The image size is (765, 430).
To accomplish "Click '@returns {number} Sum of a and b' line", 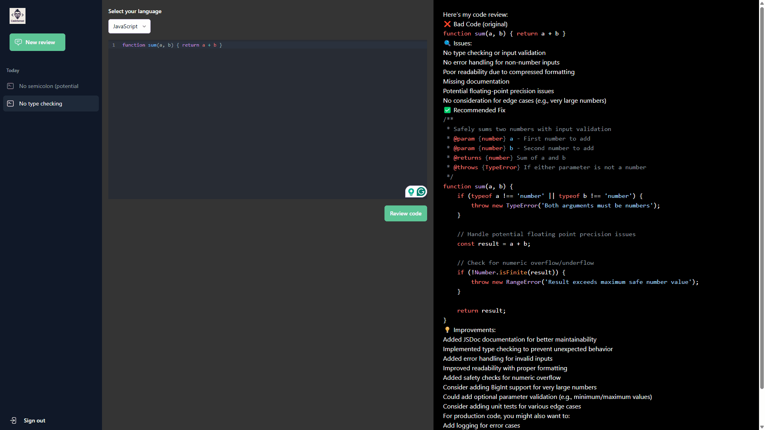I will pos(506,158).
